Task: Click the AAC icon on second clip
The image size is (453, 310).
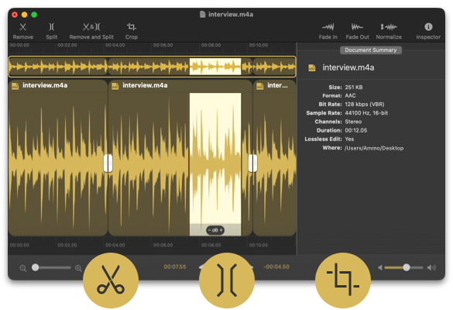Action: pos(115,86)
